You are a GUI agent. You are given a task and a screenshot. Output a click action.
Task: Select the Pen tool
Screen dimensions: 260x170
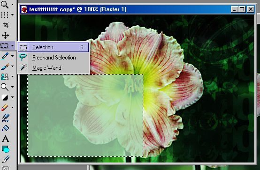(x=6, y=159)
